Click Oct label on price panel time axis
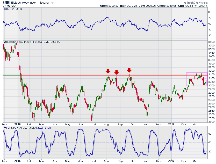The height and width of the screenshot is (164, 216). [x=133, y=125]
